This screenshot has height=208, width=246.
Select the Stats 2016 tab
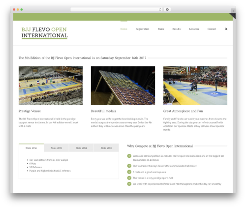click(31, 148)
